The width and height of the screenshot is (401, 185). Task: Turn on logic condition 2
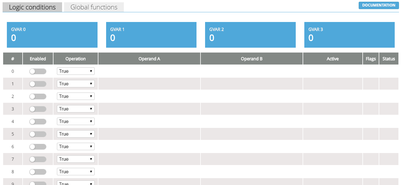click(38, 96)
